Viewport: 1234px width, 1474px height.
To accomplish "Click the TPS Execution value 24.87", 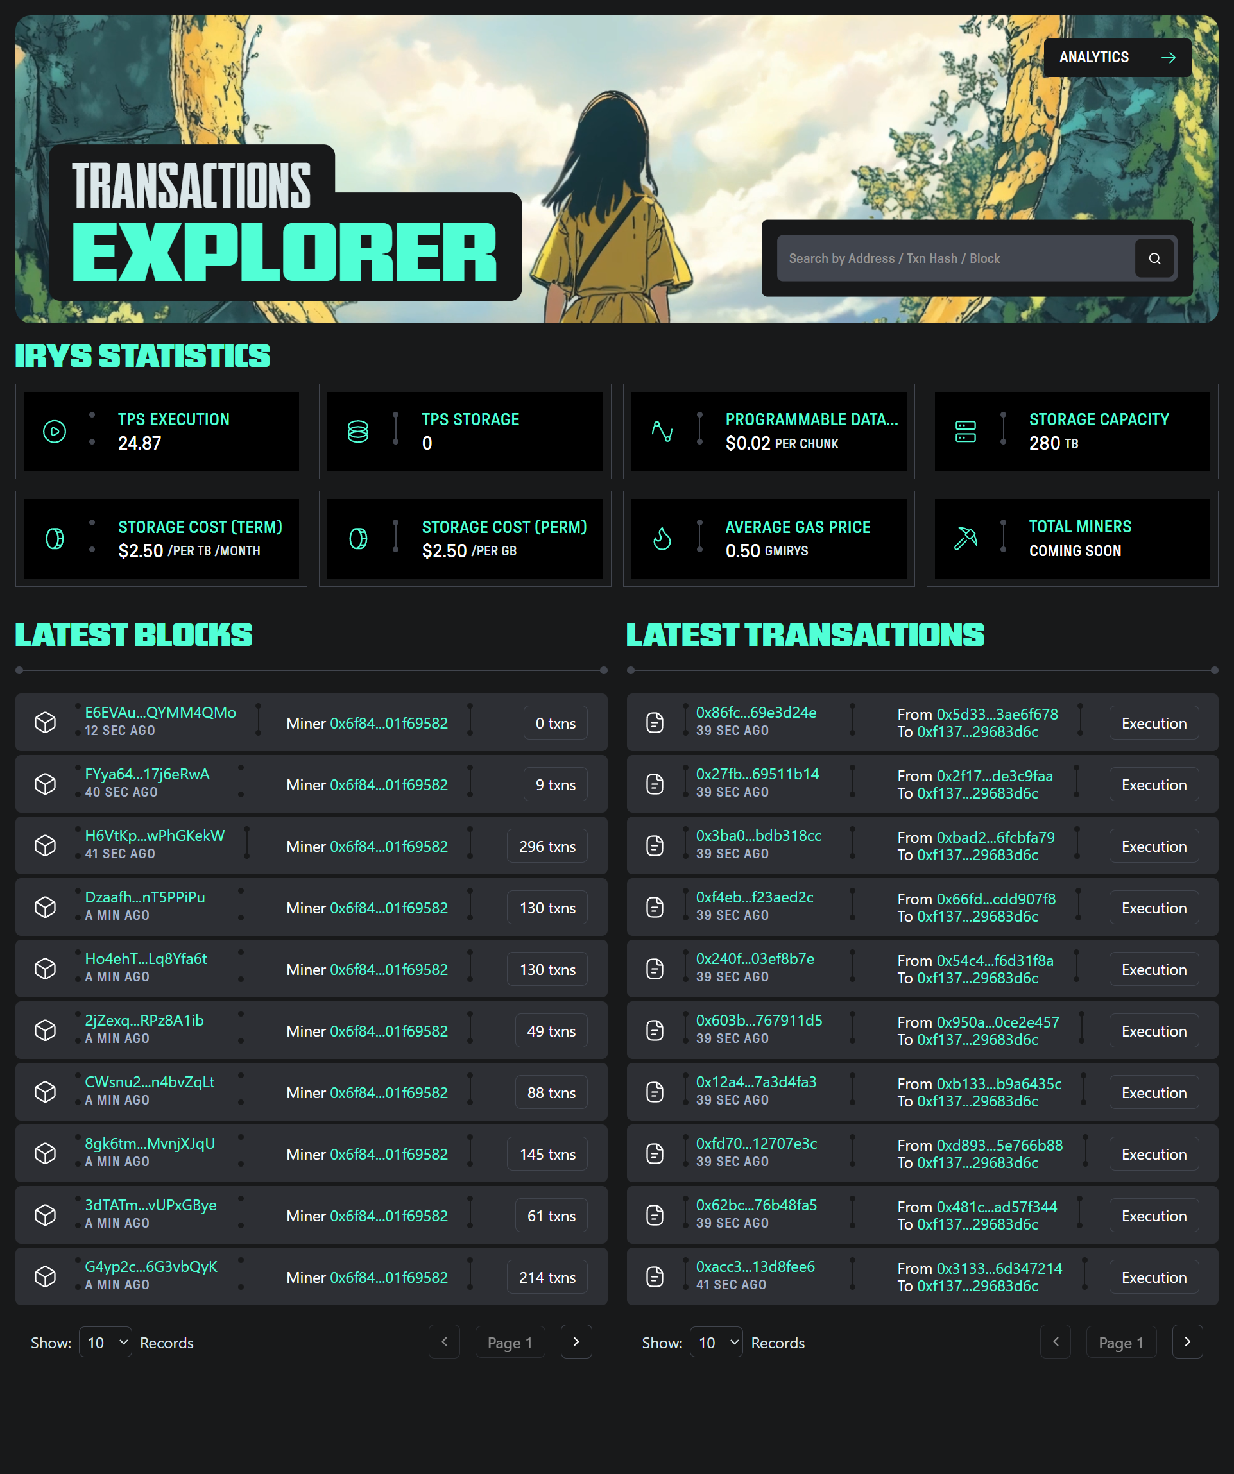I will [x=140, y=443].
